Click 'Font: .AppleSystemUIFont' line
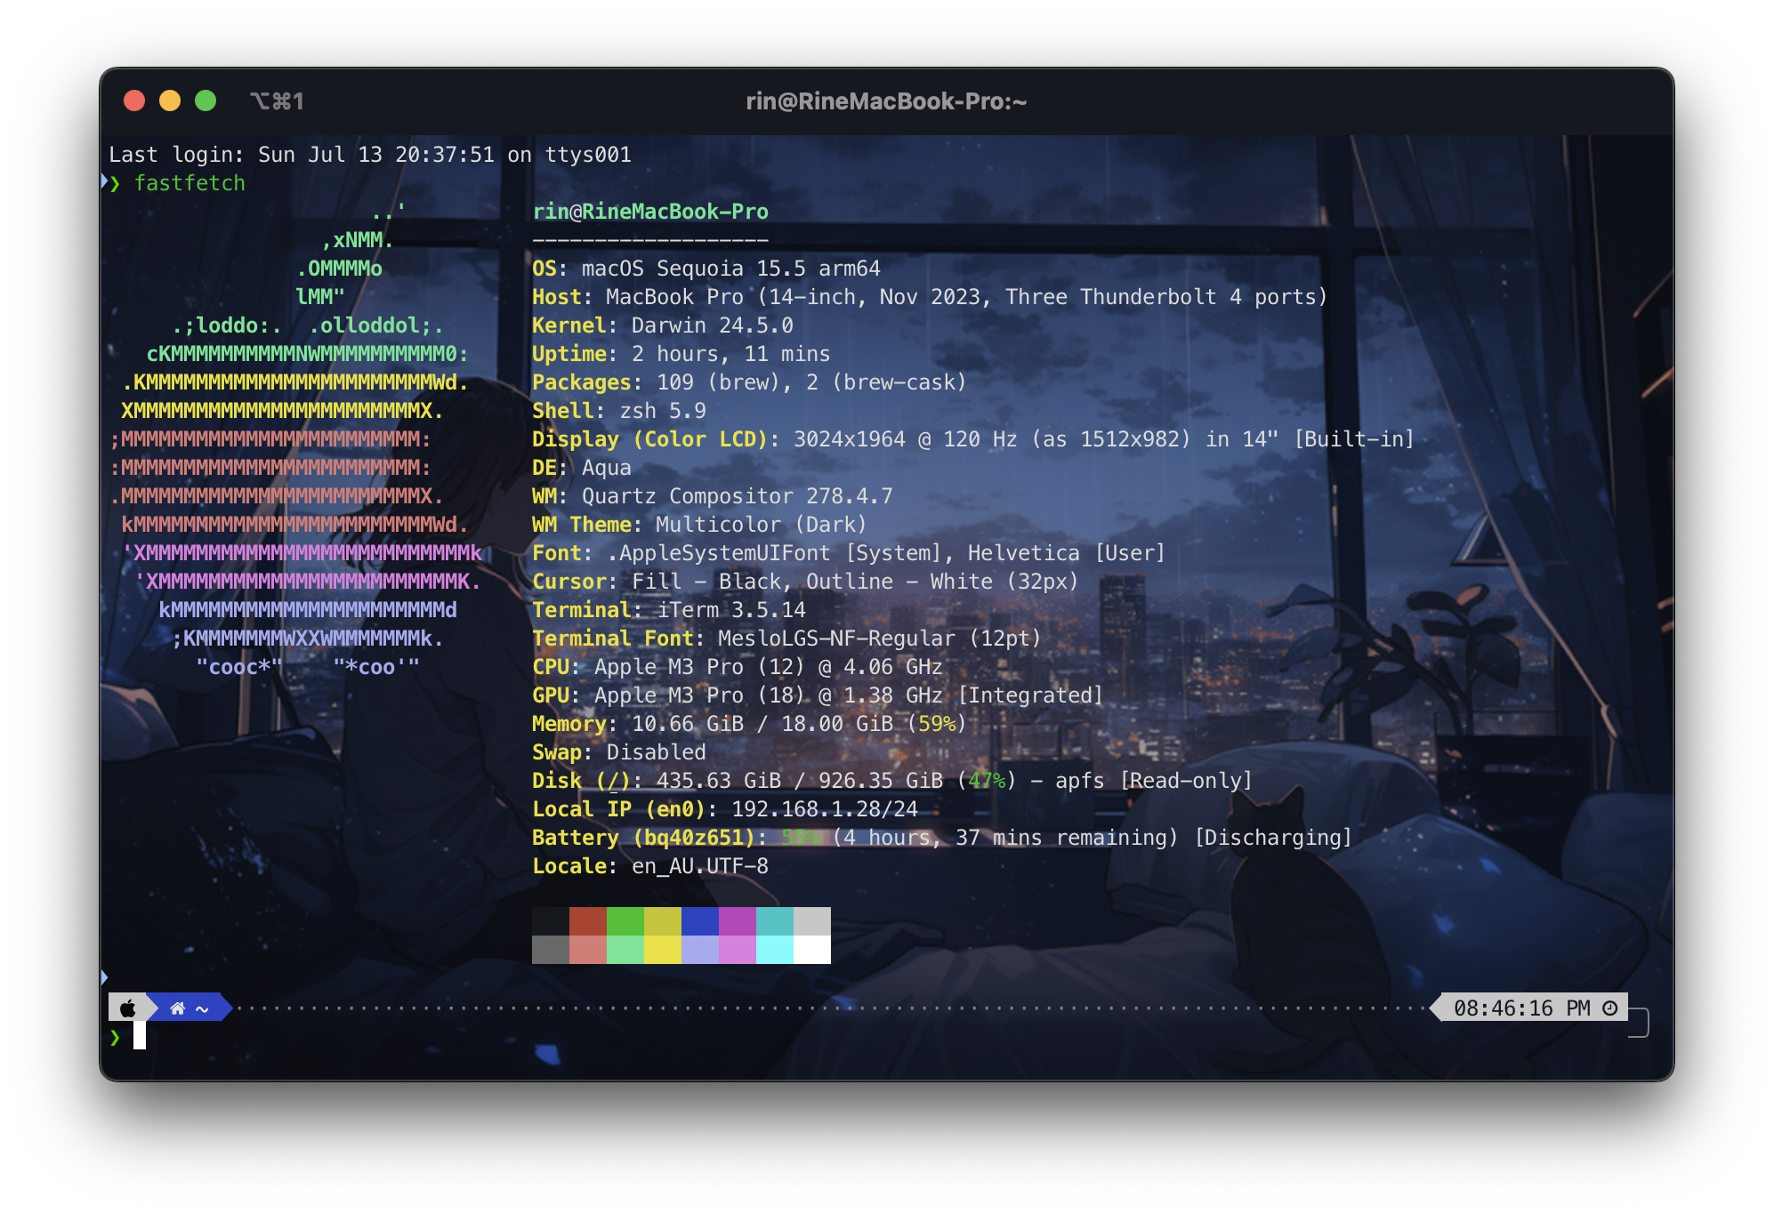The image size is (1774, 1213). tap(849, 553)
